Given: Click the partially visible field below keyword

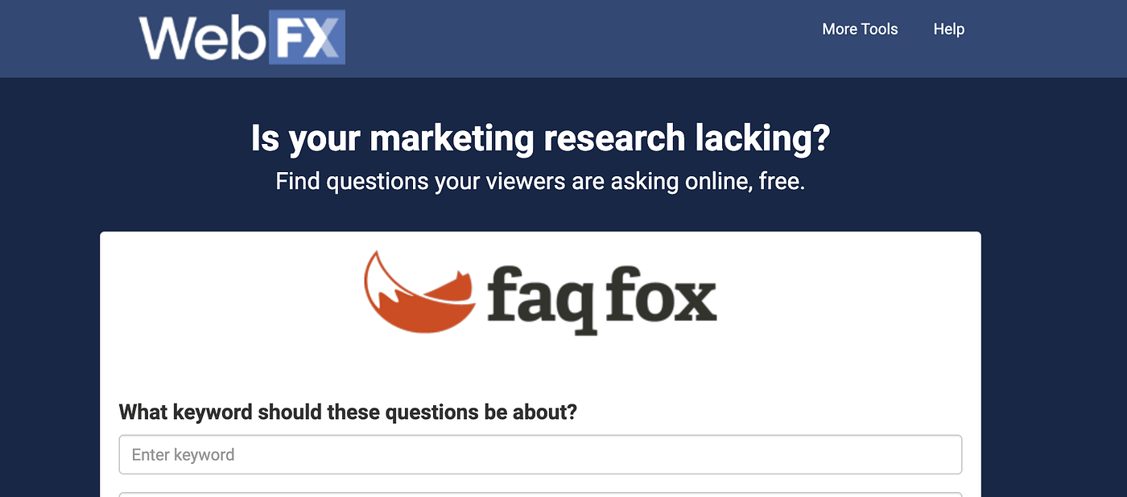Looking at the screenshot, I should [x=540, y=495].
